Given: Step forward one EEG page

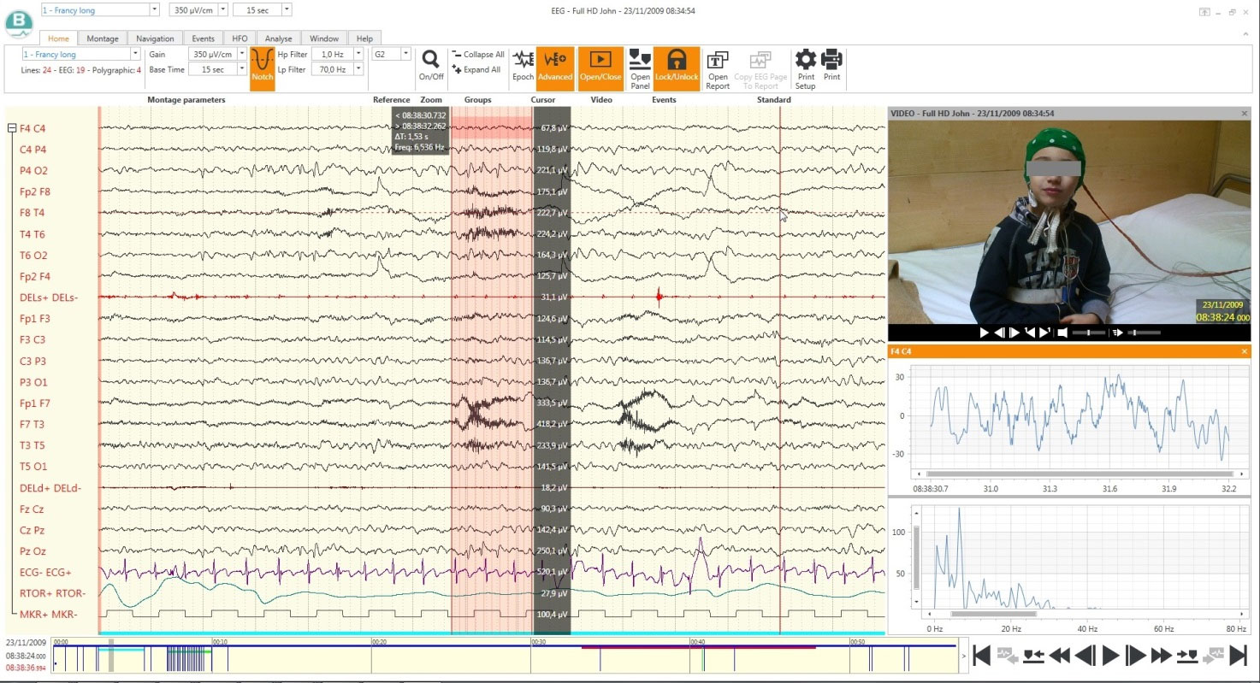Looking at the screenshot, I should [x=1135, y=656].
